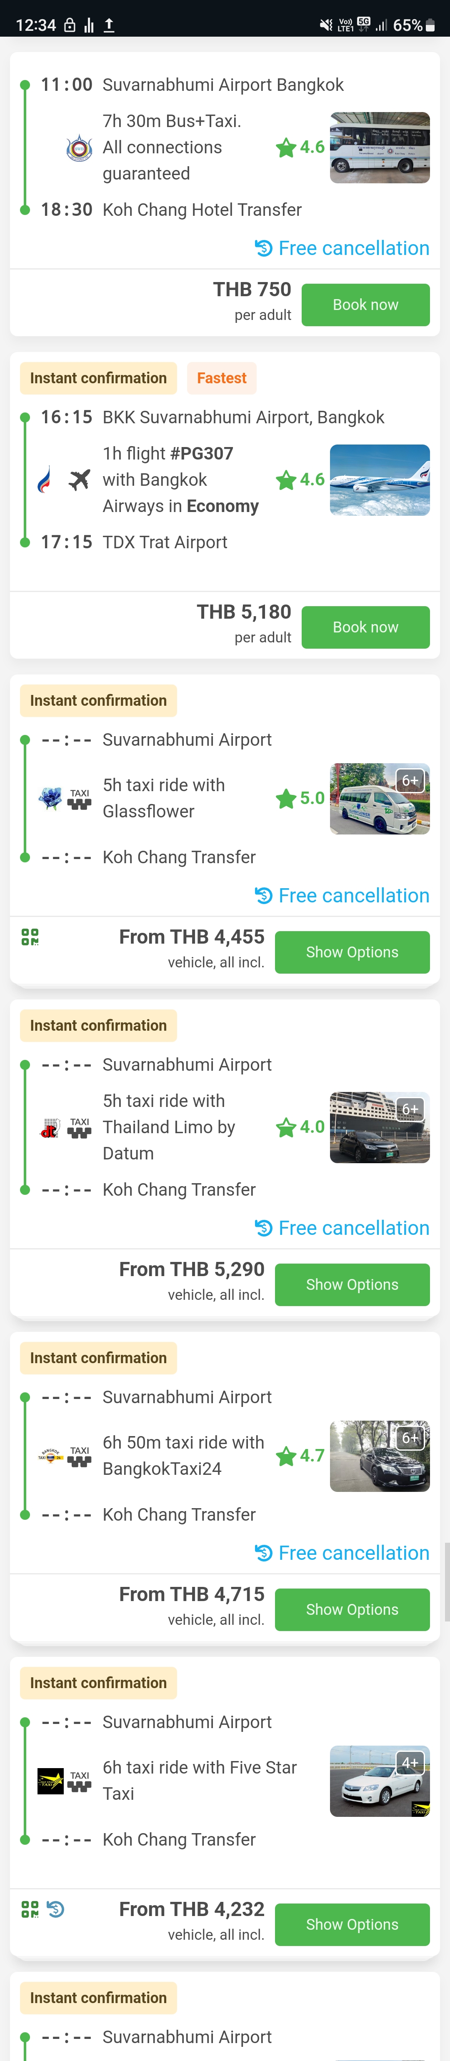Open Free cancellation info on the bus trip
This screenshot has width=450, height=2061.
coord(342,248)
